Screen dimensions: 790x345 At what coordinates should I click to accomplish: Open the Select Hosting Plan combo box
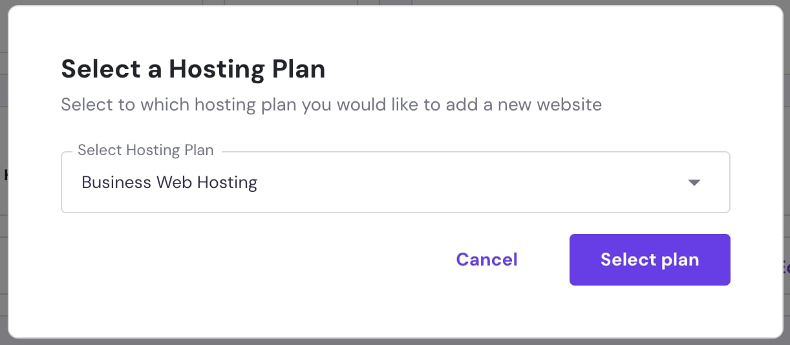pos(395,183)
